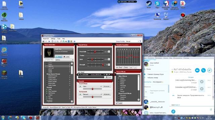Click the Update Alias button

pos(49,60)
